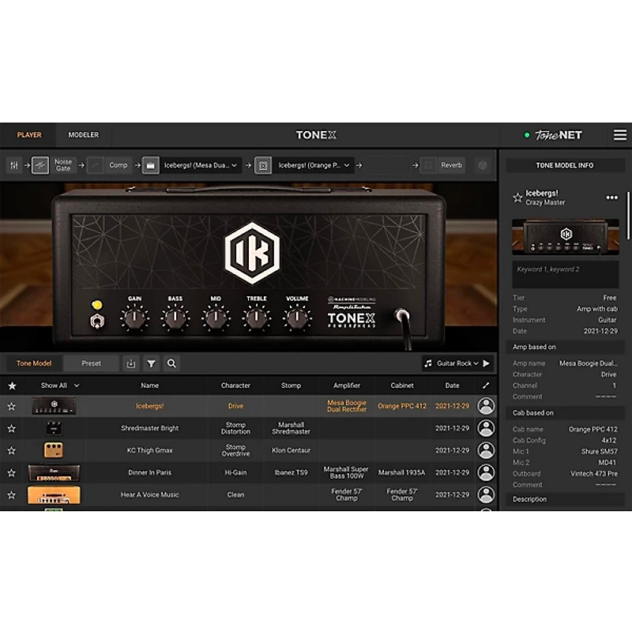Screen dimensions: 632x632
Task: Open the filter funnel icon
Action: coord(151,363)
